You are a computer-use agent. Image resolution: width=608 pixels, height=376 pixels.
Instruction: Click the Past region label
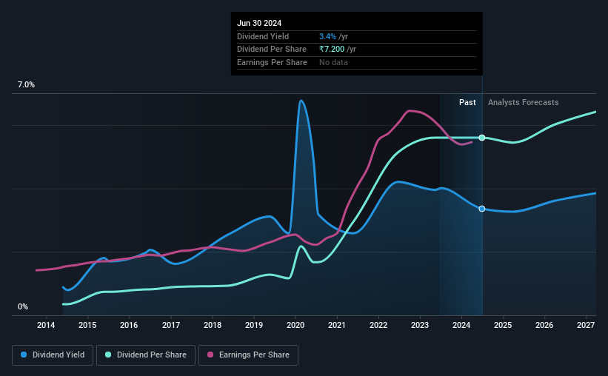(467, 102)
